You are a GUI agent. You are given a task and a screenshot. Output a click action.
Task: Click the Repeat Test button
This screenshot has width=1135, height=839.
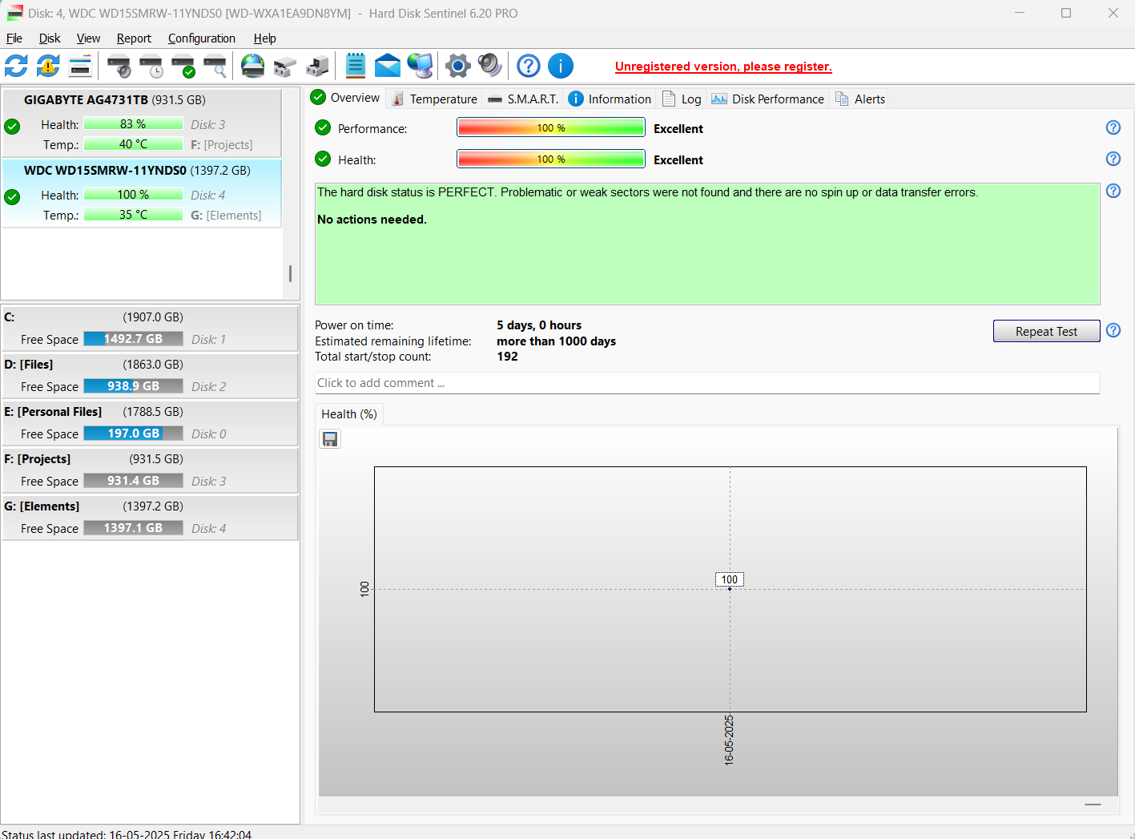pyautogui.click(x=1046, y=331)
